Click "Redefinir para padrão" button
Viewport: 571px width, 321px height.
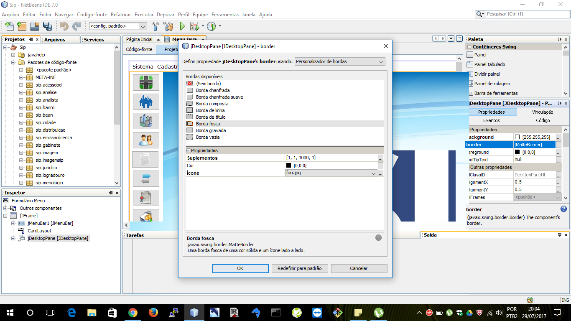point(299,269)
